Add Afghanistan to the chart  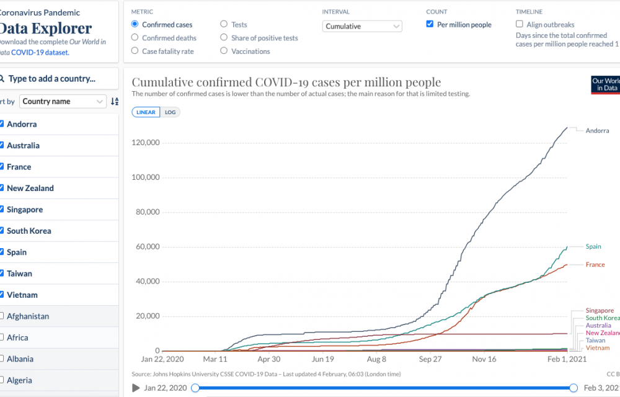pos(2,316)
